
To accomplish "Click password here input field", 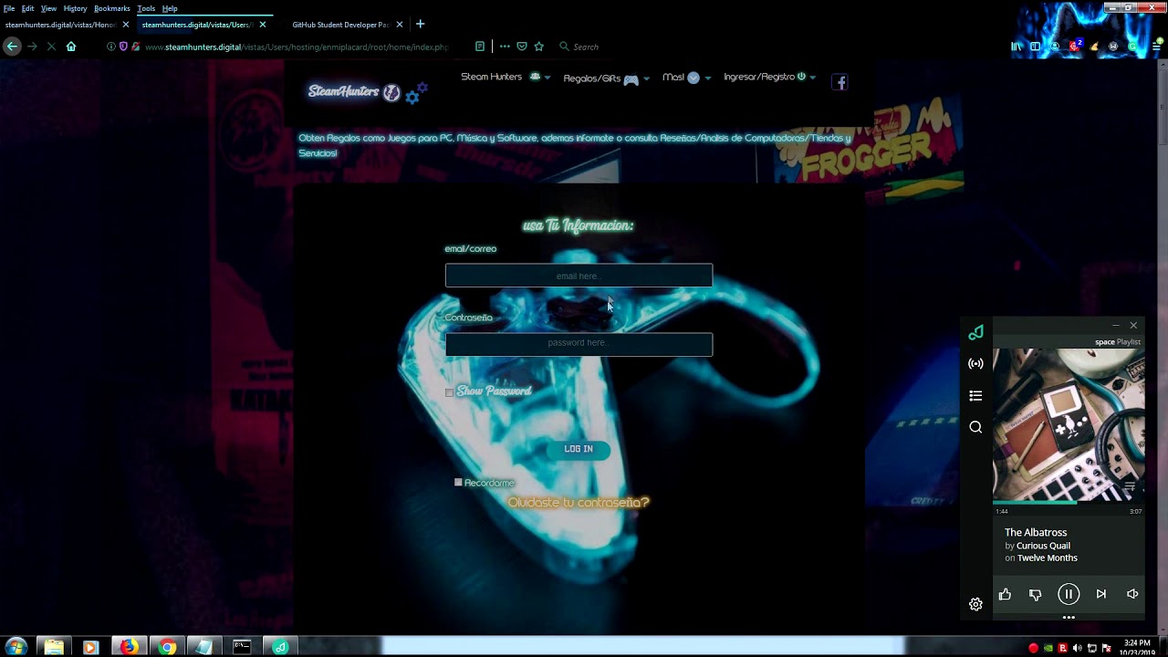I will pyautogui.click(x=579, y=344).
